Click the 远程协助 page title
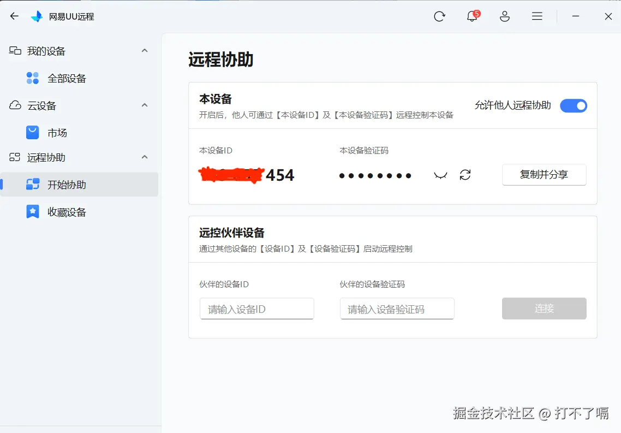The height and width of the screenshot is (433, 621). [220, 60]
